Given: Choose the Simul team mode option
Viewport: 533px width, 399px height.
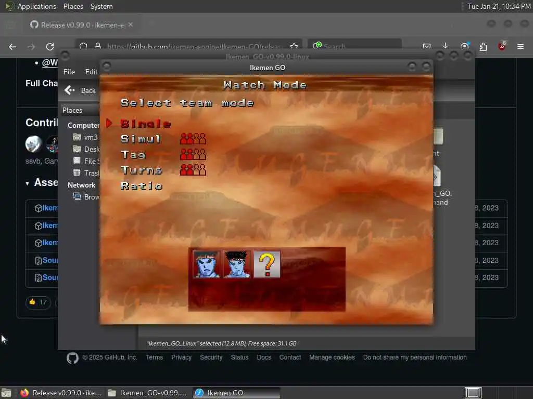Looking at the screenshot, I should tap(141, 139).
